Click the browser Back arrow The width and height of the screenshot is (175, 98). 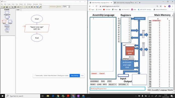[x=90, y=6]
